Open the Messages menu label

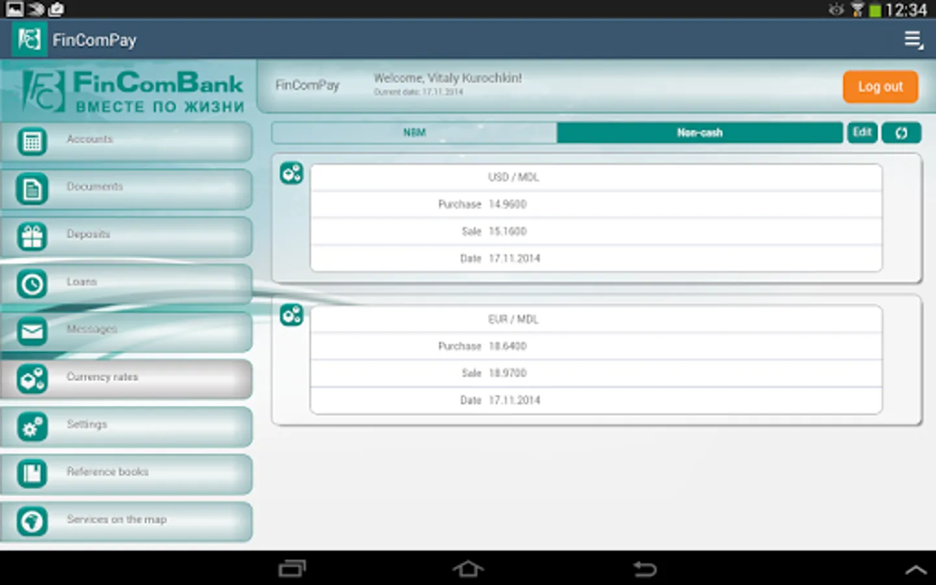tap(92, 329)
